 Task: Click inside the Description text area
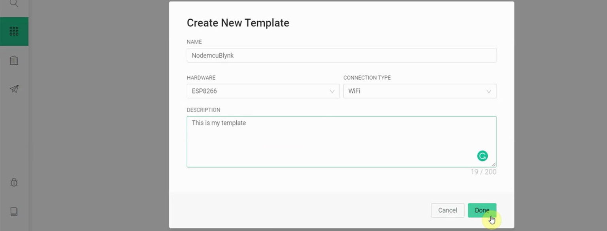click(332, 142)
